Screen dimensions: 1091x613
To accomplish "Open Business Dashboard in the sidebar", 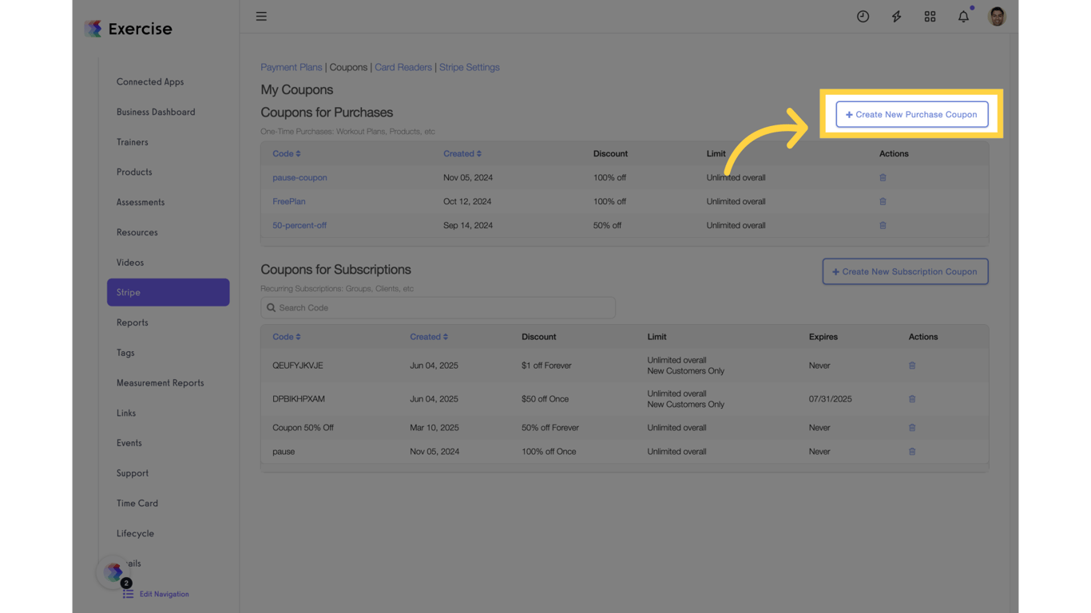I will (x=156, y=112).
